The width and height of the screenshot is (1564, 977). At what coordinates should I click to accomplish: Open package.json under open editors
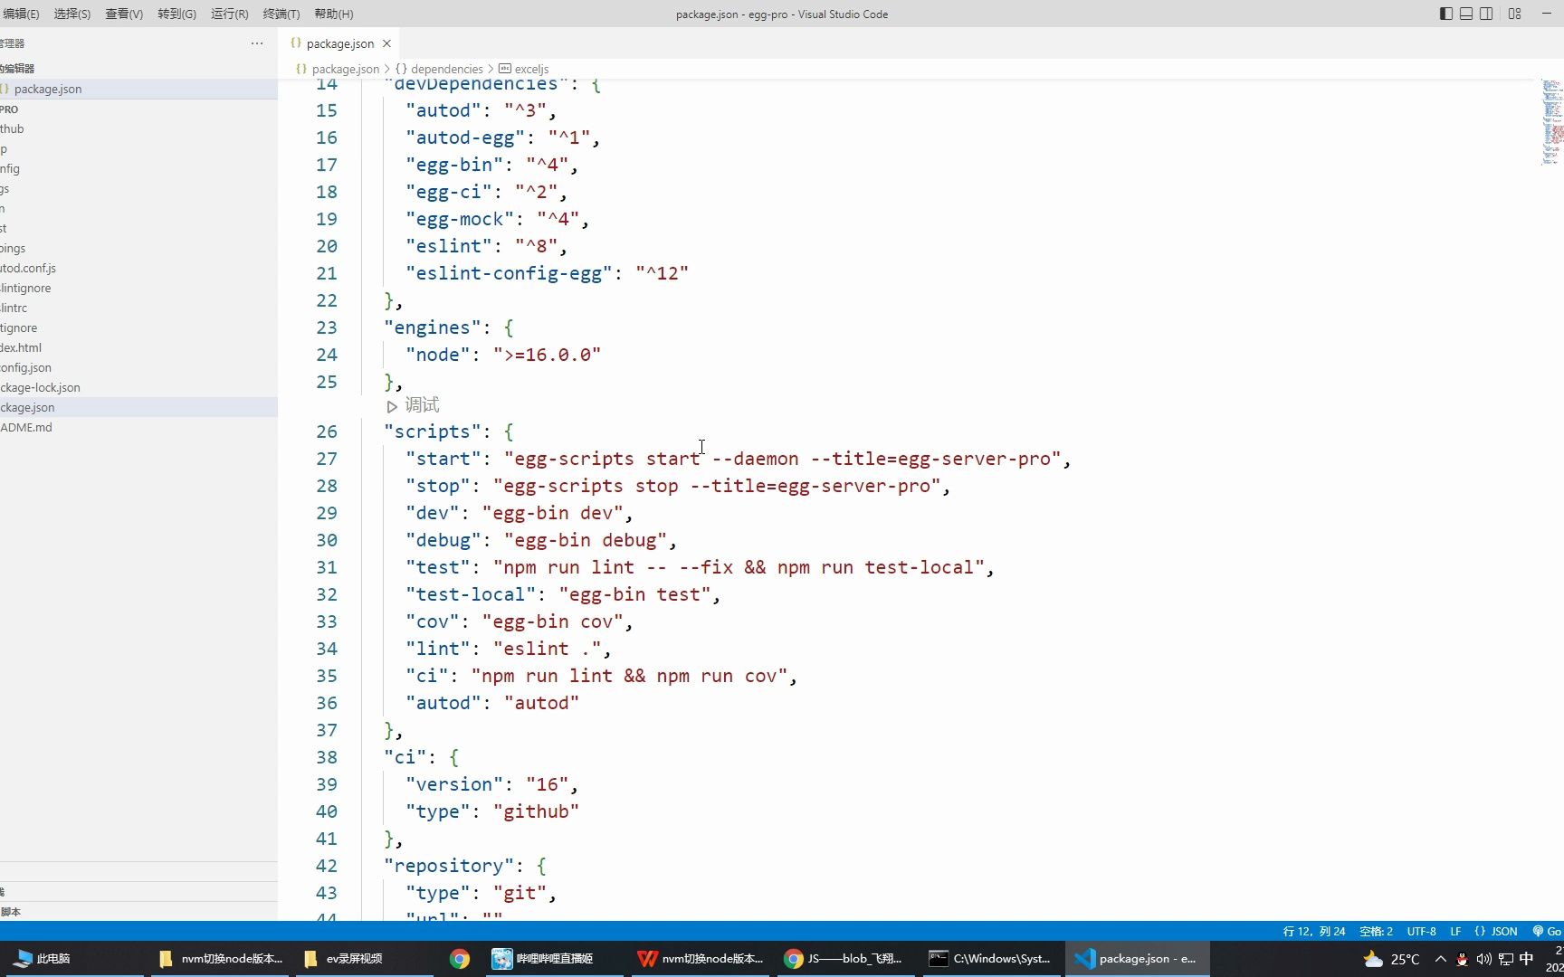(x=138, y=89)
